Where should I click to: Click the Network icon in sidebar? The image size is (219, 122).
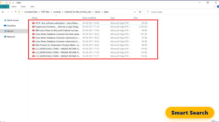click(5, 37)
